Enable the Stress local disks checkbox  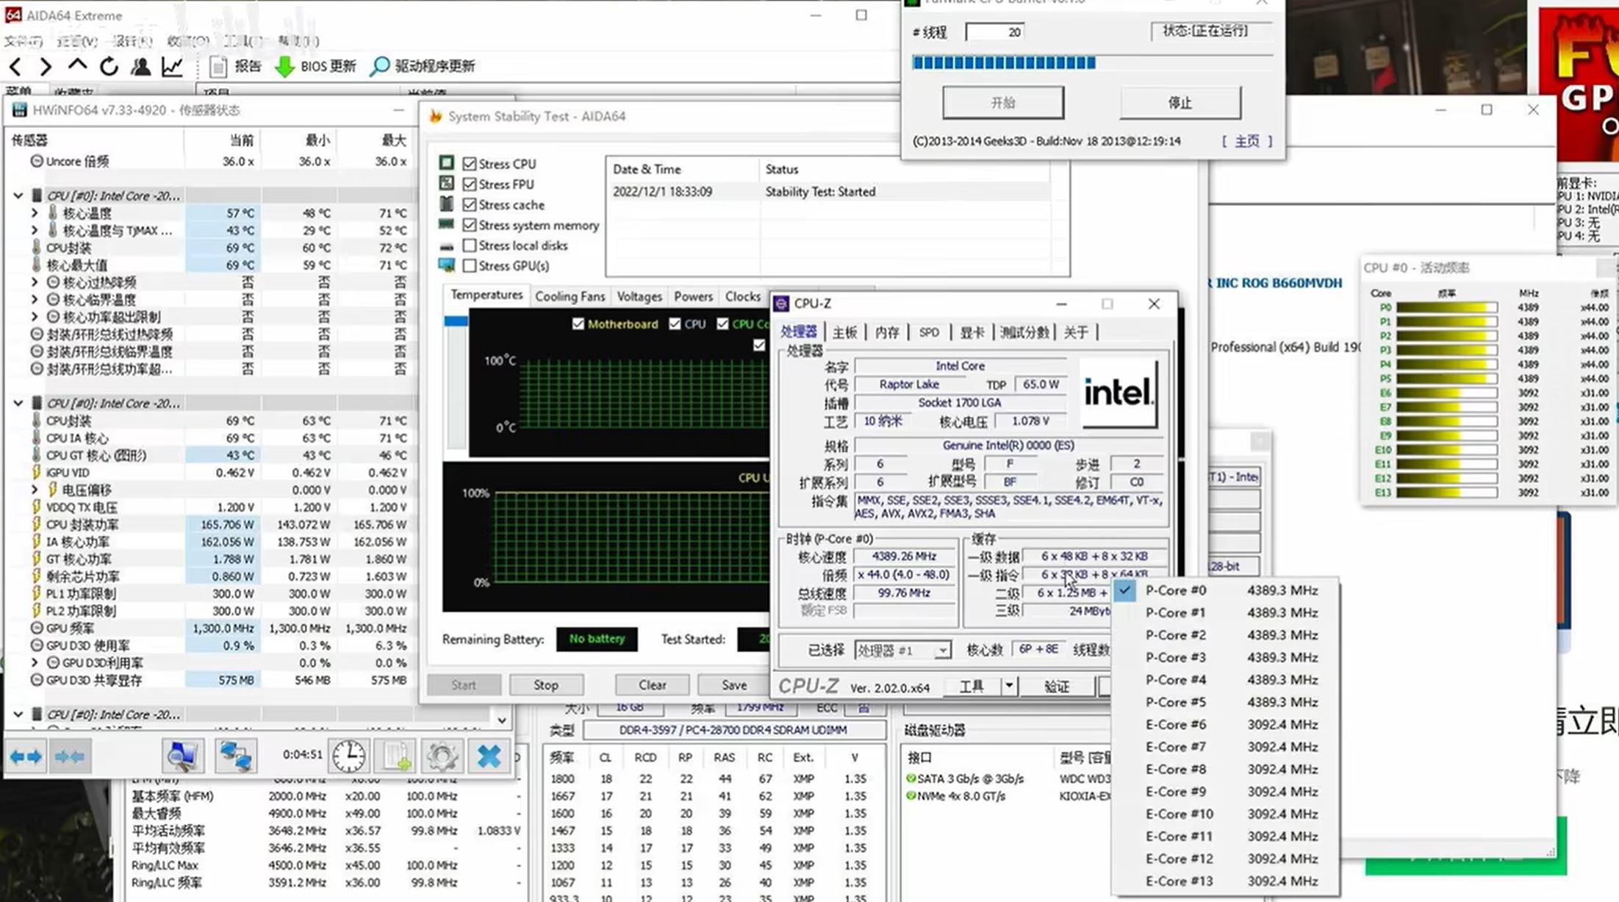(470, 246)
